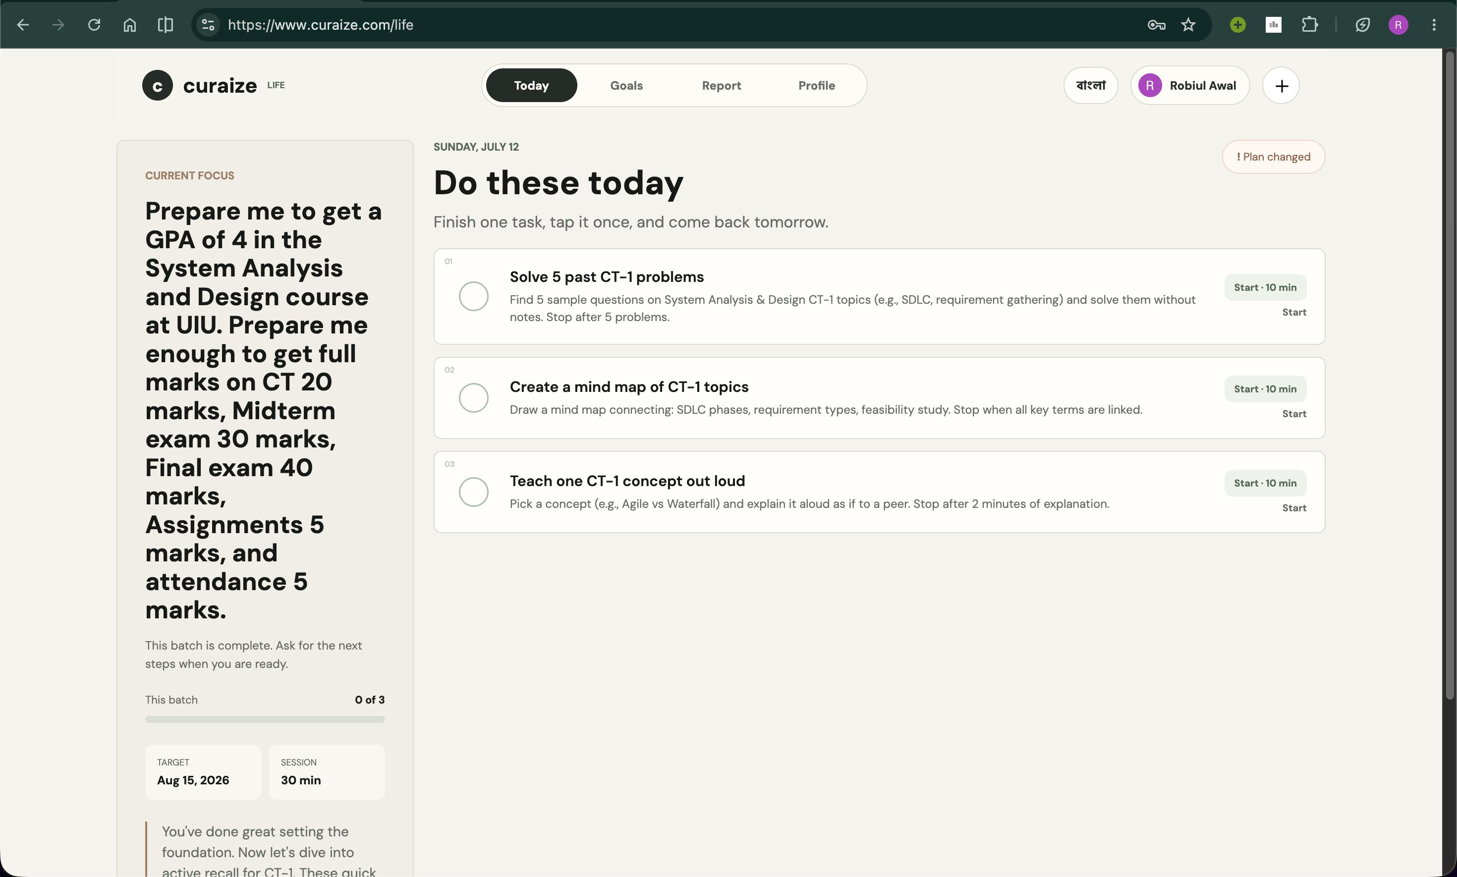Click the curaize brand name
Viewport: 1457px width, 877px height.
(220, 86)
